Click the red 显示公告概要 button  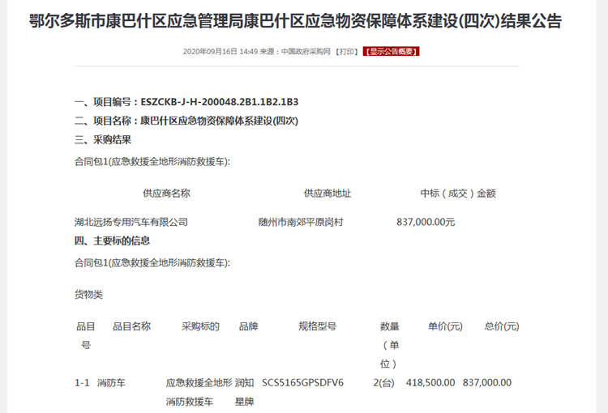click(391, 52)
